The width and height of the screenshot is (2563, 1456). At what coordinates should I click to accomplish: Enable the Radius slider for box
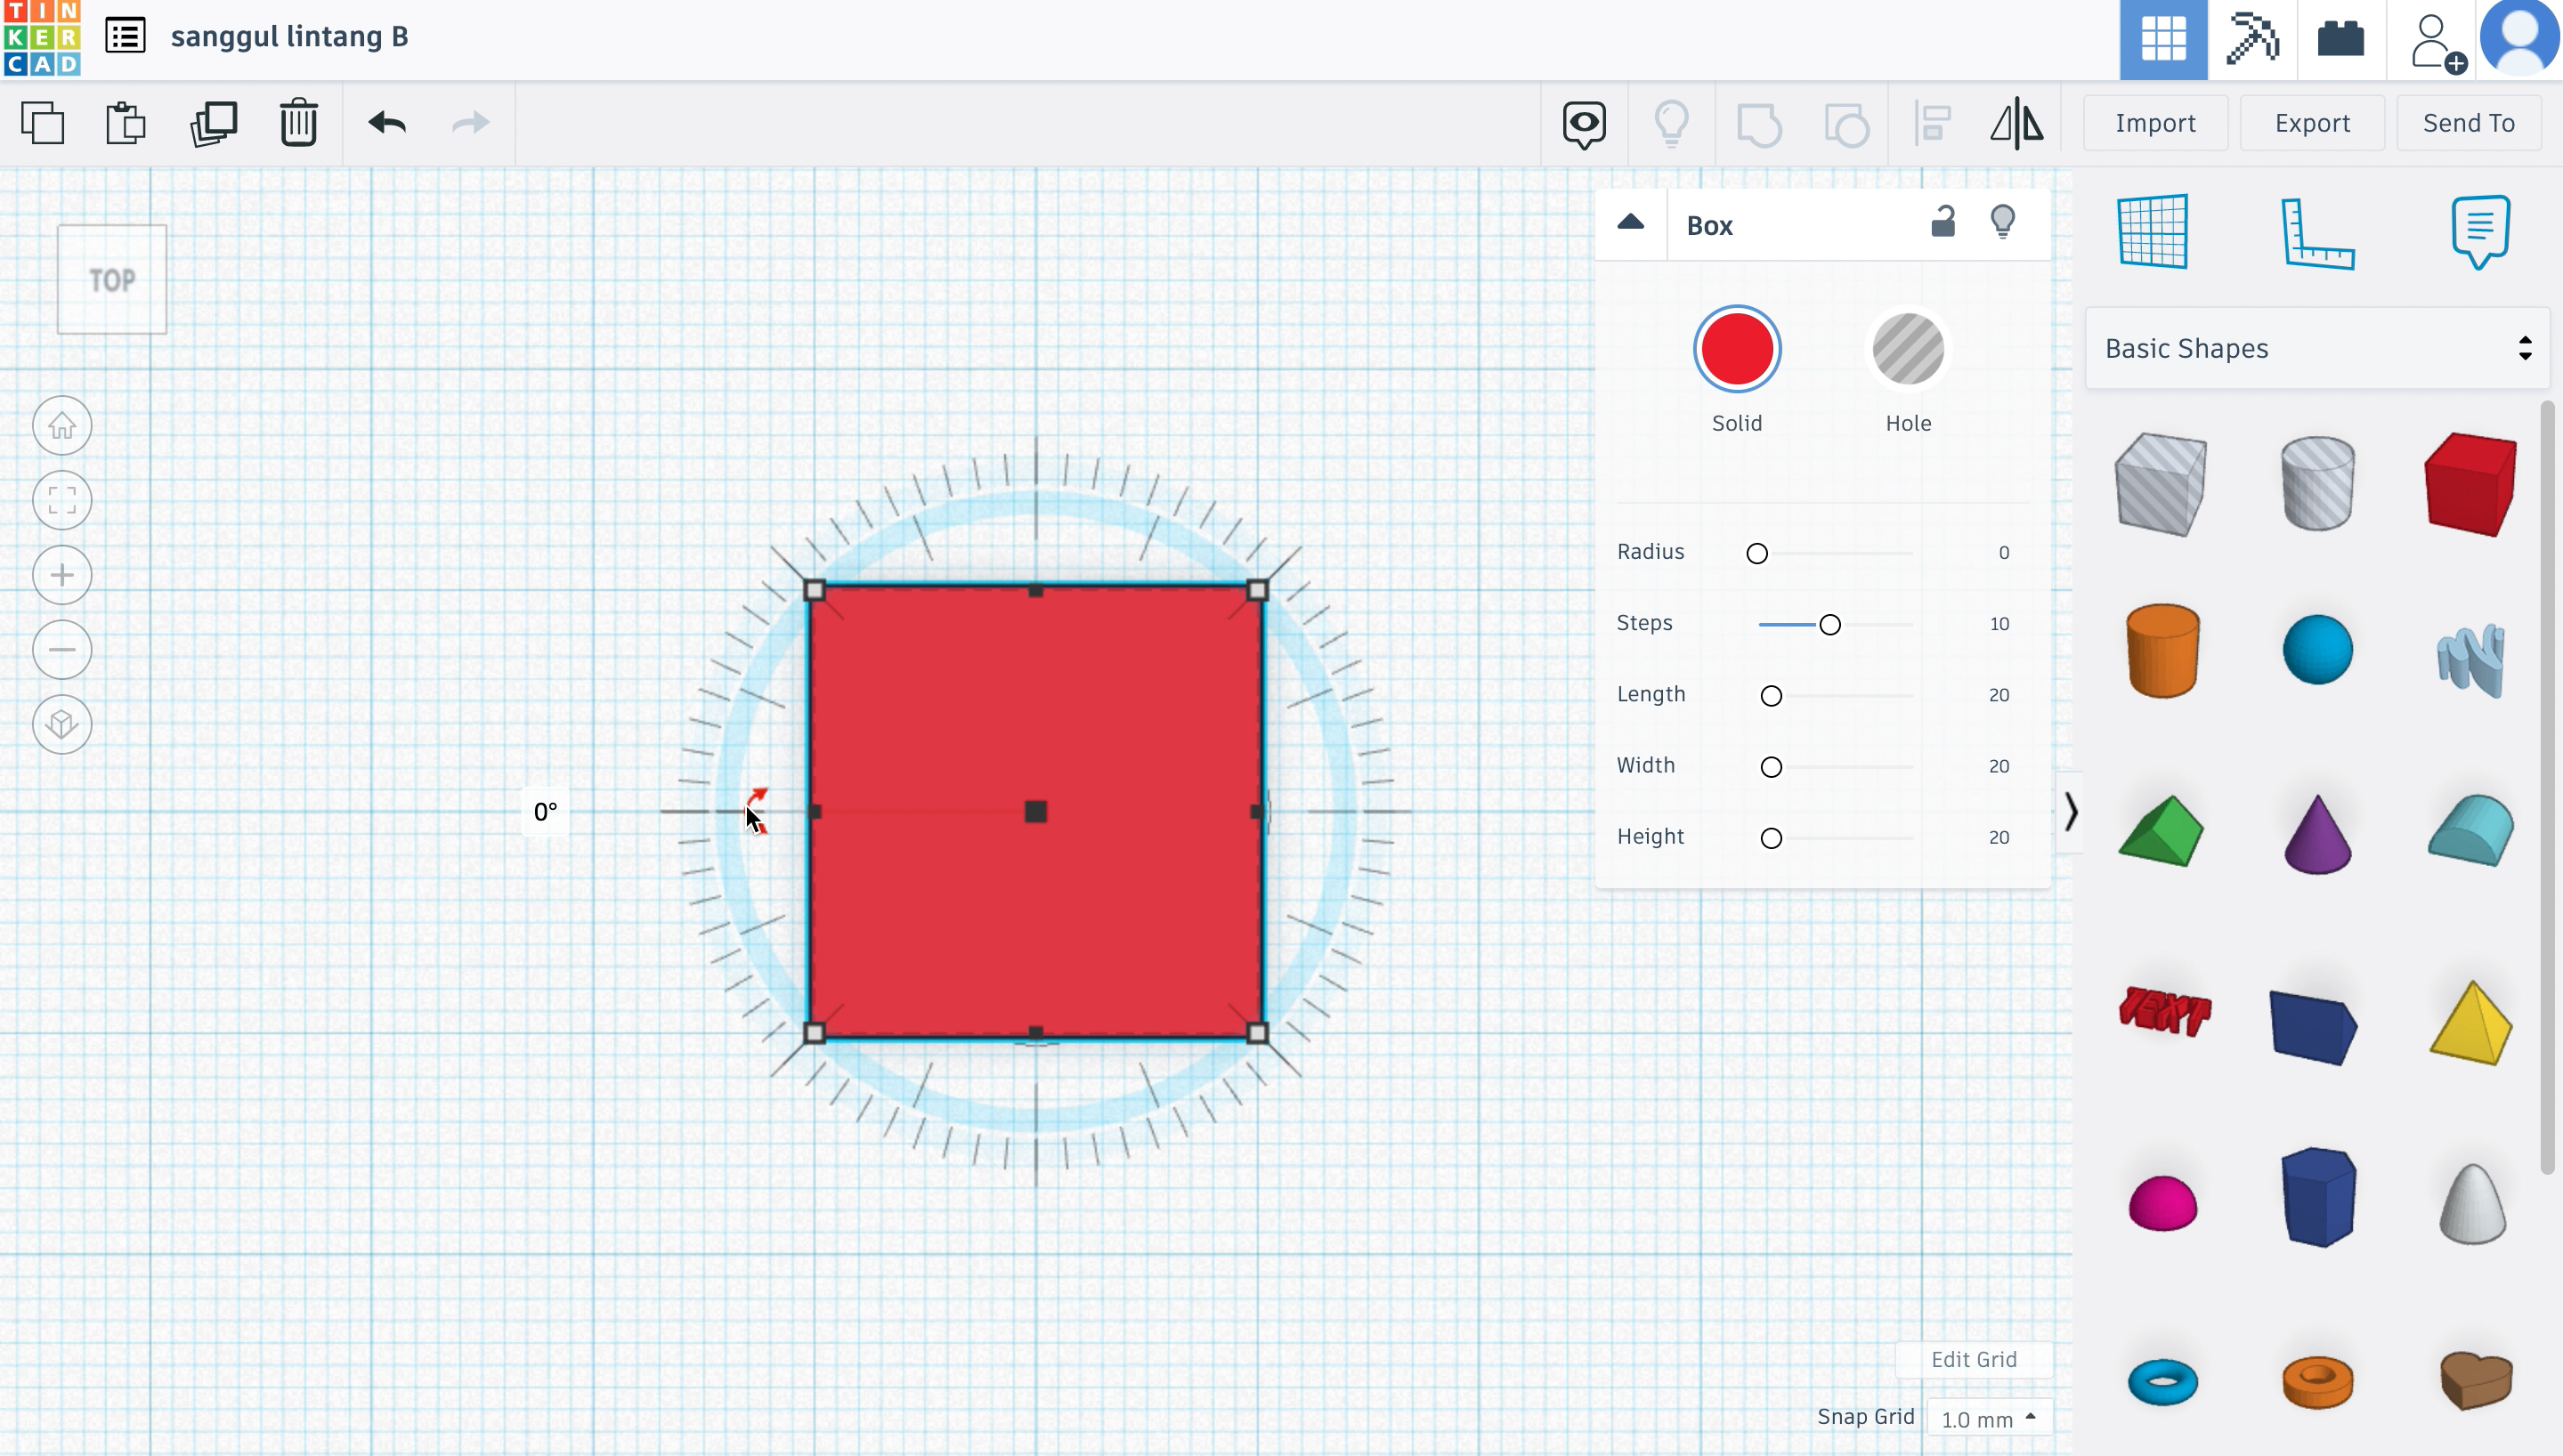(x=1756, y=553)
